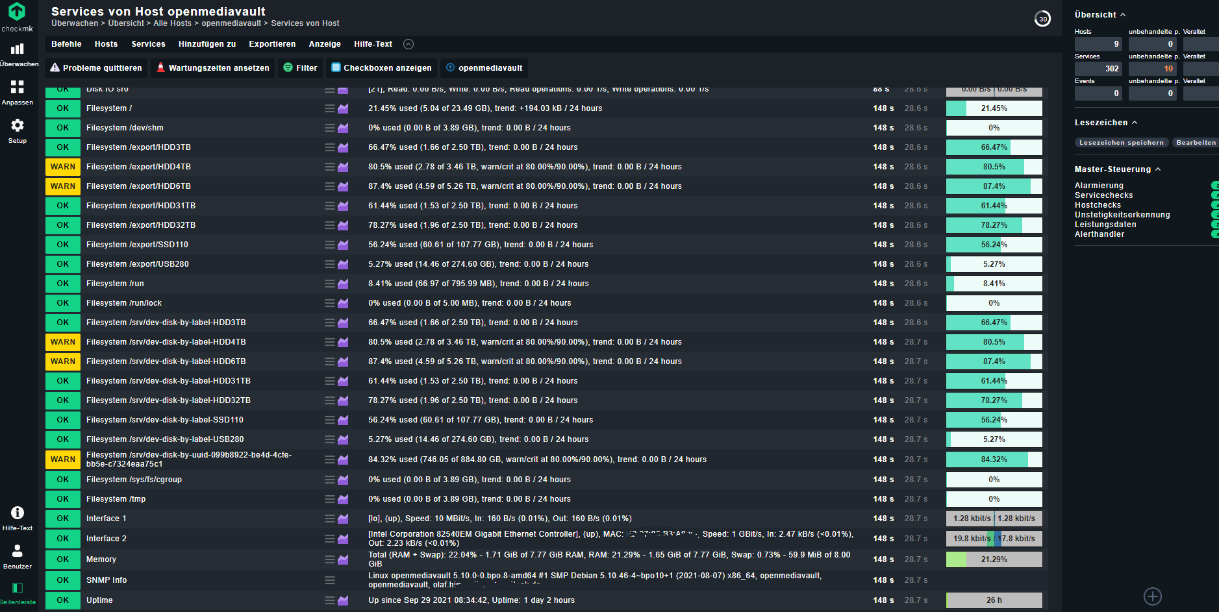Open action menu for Filesystem /tmp
This screenshot has height=612, width=1219.
(330, 499)
